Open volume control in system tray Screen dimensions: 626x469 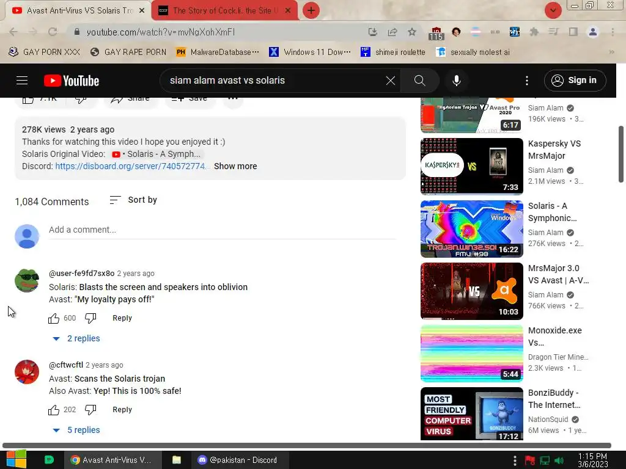[x=559, y=460]
